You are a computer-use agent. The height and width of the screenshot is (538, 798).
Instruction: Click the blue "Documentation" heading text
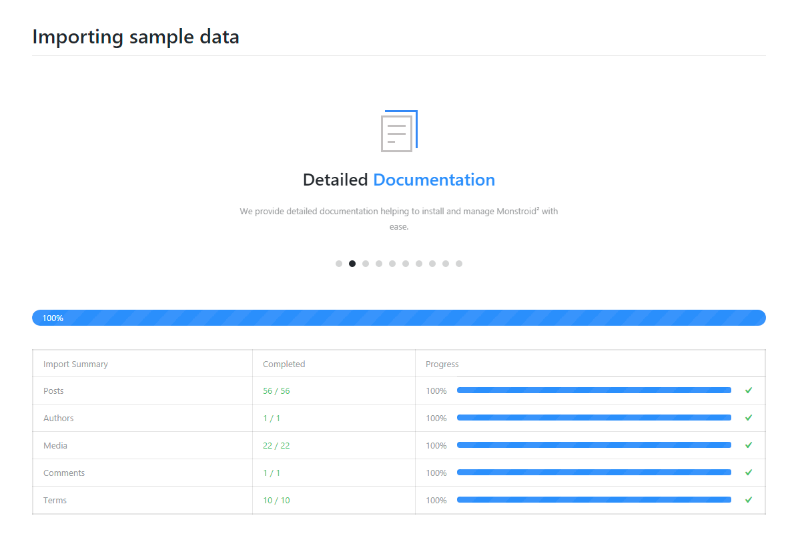434,180
